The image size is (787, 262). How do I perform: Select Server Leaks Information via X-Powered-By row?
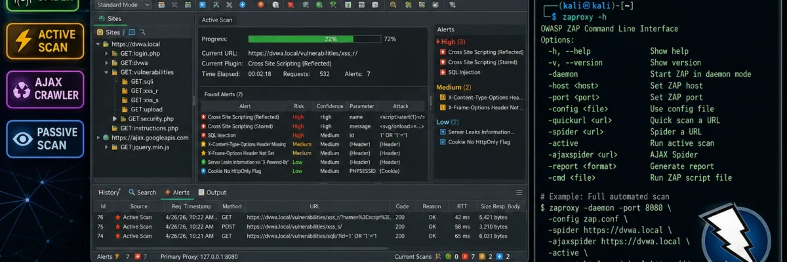pyautogui.click(x=313, y=162)
